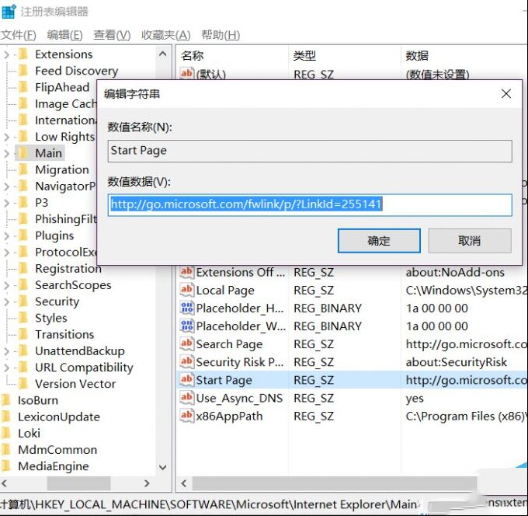Expand the Low Rights tree node
The height and width of the screenshot is (516, 528).
(x=6, y=137)
